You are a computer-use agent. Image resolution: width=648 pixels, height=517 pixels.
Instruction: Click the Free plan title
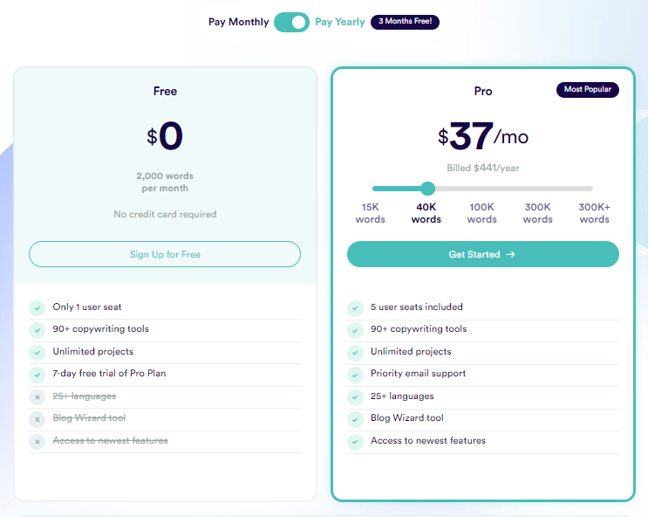coord(165,91)
